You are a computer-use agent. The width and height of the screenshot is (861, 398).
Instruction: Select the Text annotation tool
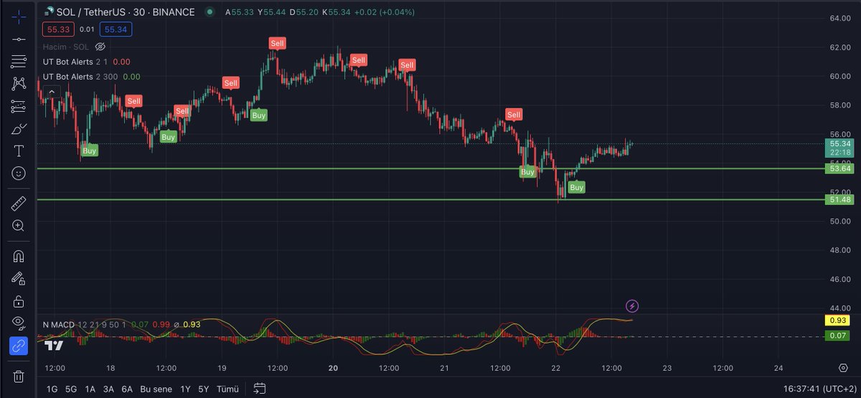click(x=19, y=151)
